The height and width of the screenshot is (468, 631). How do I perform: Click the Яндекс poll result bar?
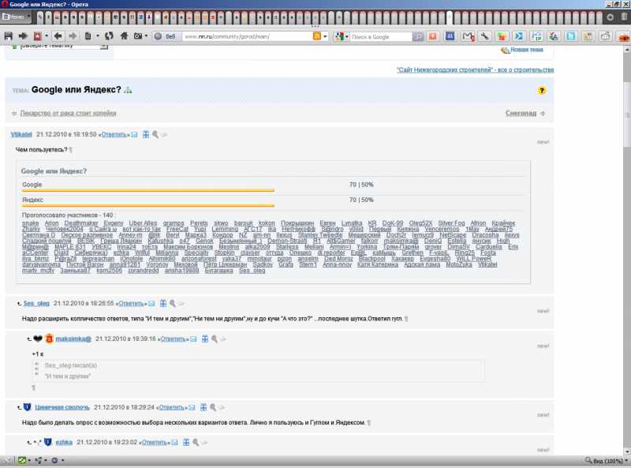click(x=148, y=205)
